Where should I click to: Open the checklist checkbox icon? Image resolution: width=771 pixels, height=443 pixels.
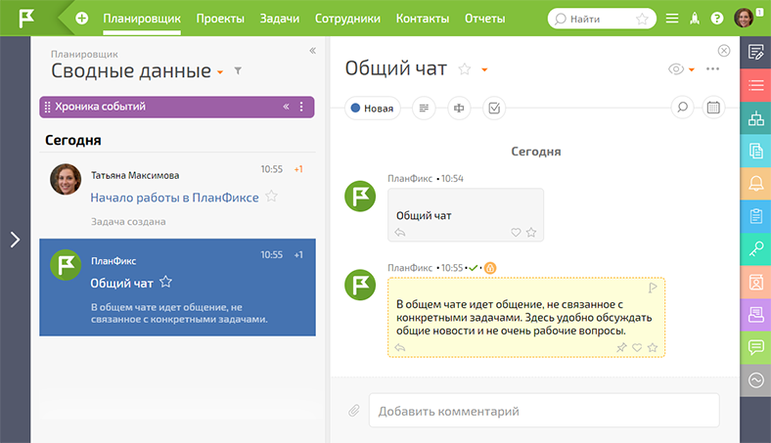(x=494, y=108)
